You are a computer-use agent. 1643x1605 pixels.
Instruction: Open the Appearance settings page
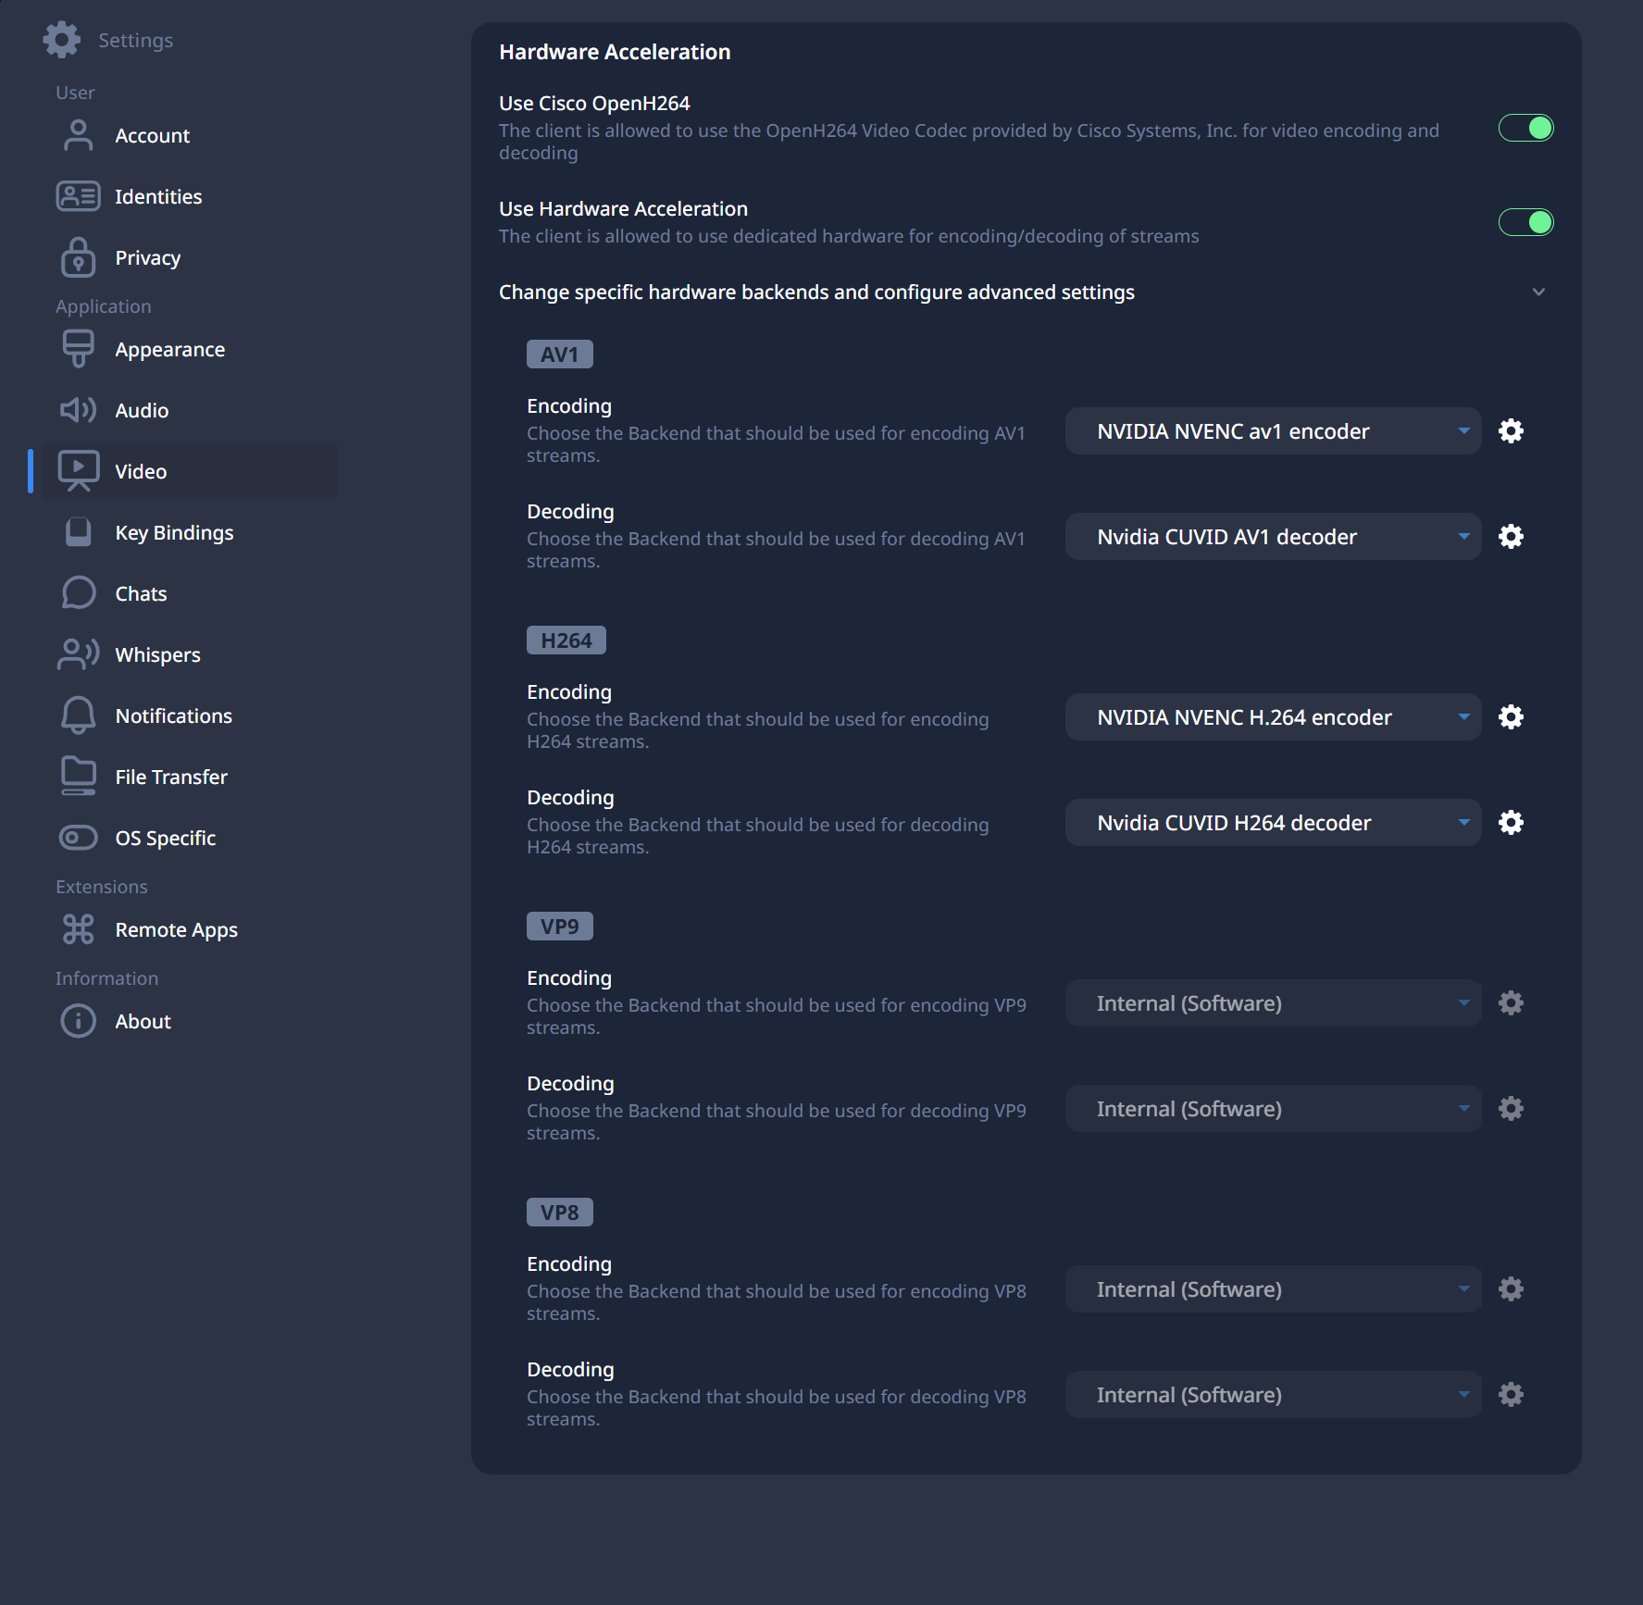click(169, 349)
